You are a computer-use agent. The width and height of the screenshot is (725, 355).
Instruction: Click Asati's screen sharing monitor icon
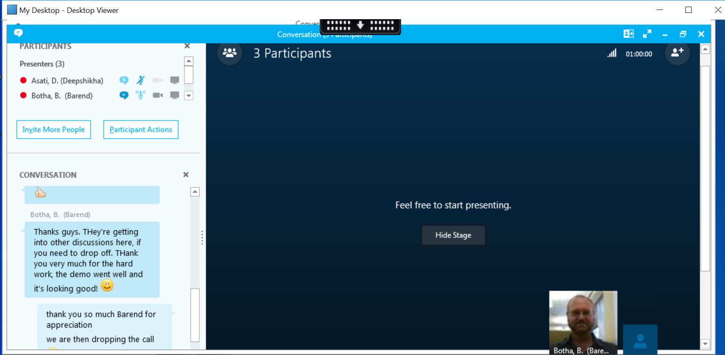(175, 80)
